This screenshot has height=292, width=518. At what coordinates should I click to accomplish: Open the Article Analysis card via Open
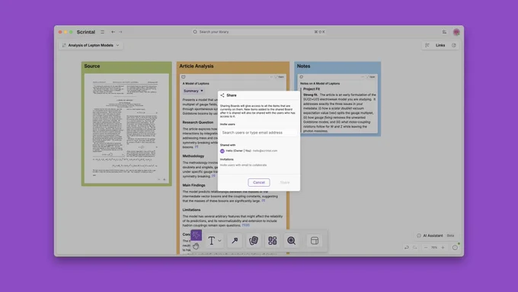pos(280,77)
